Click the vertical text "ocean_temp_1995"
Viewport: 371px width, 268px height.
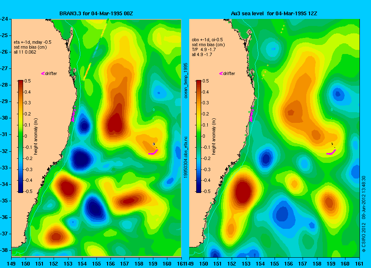[186, 80]
